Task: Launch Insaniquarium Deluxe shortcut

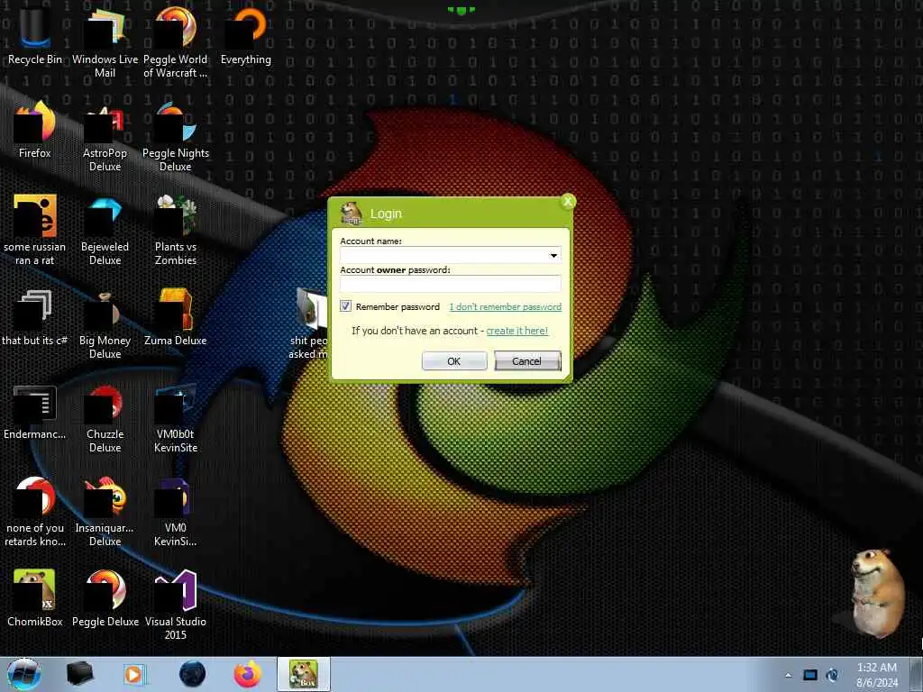Action: pos(105,511)
